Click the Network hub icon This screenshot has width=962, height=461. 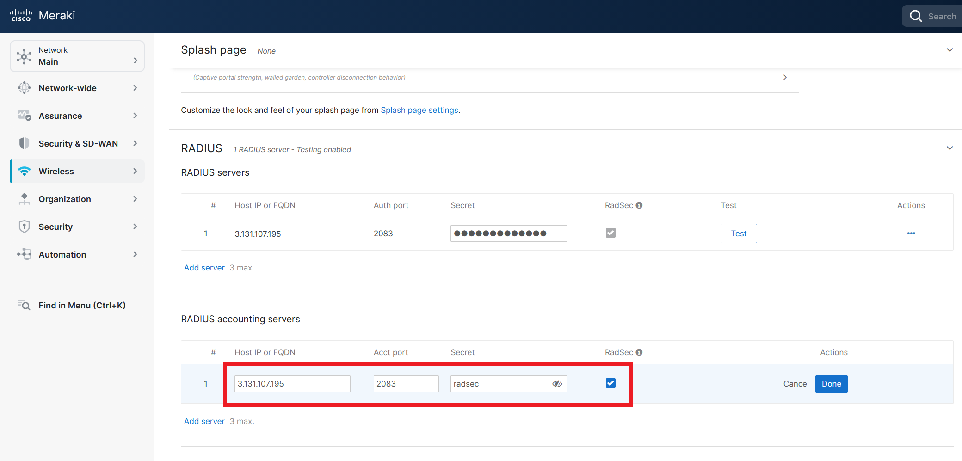[x=24, y=56]
